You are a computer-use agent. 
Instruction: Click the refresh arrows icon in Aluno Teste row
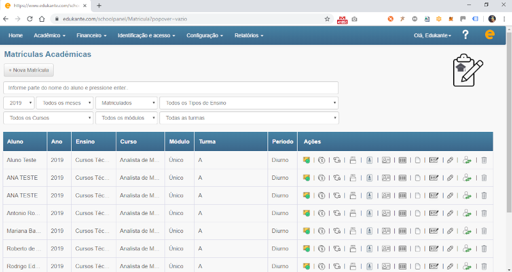click(x=337, y=160)
